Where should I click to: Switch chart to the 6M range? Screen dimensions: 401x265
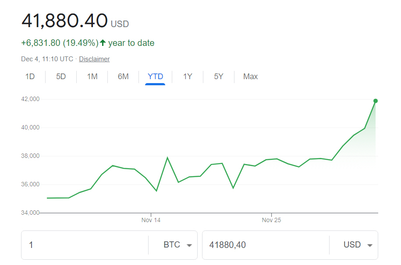[x=123, y=77]
